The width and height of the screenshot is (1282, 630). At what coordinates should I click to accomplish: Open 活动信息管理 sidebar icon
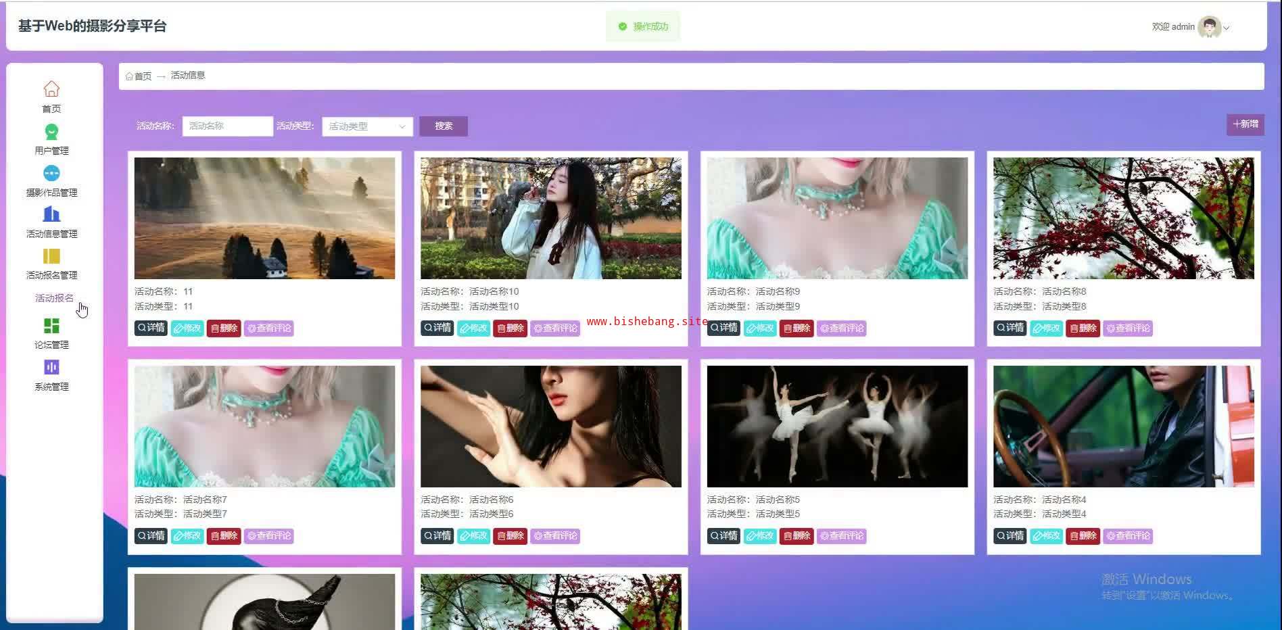click(51, 214)
